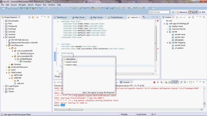This screenshot has height=116, width=207.
Task: Collapse the Java Resources node
Action: (6, 45)
